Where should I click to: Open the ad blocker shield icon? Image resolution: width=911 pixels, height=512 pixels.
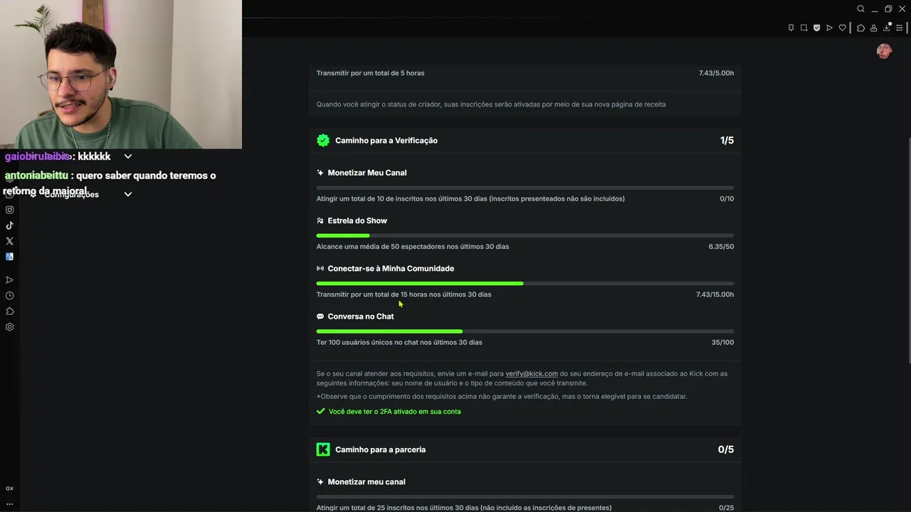(816, 28)
